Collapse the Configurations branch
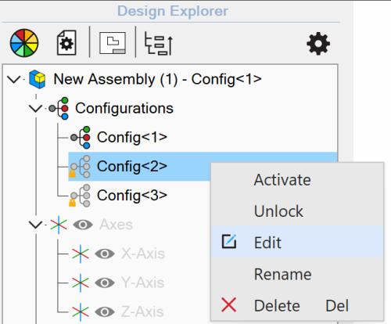 click(36, 108)
